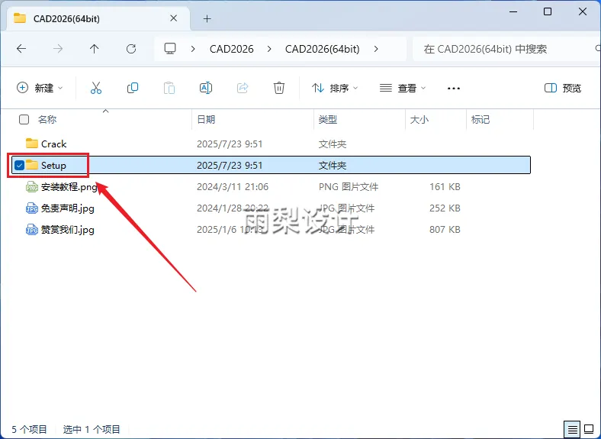Click the Paste clipboard icon
This screenshot has width=601, height=439.
[x=169, y=88]
